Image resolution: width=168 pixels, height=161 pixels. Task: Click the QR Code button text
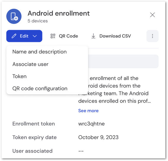68,36
